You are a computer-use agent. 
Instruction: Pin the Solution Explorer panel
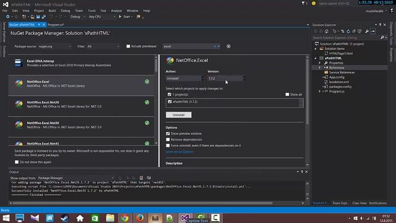point(380,25)
